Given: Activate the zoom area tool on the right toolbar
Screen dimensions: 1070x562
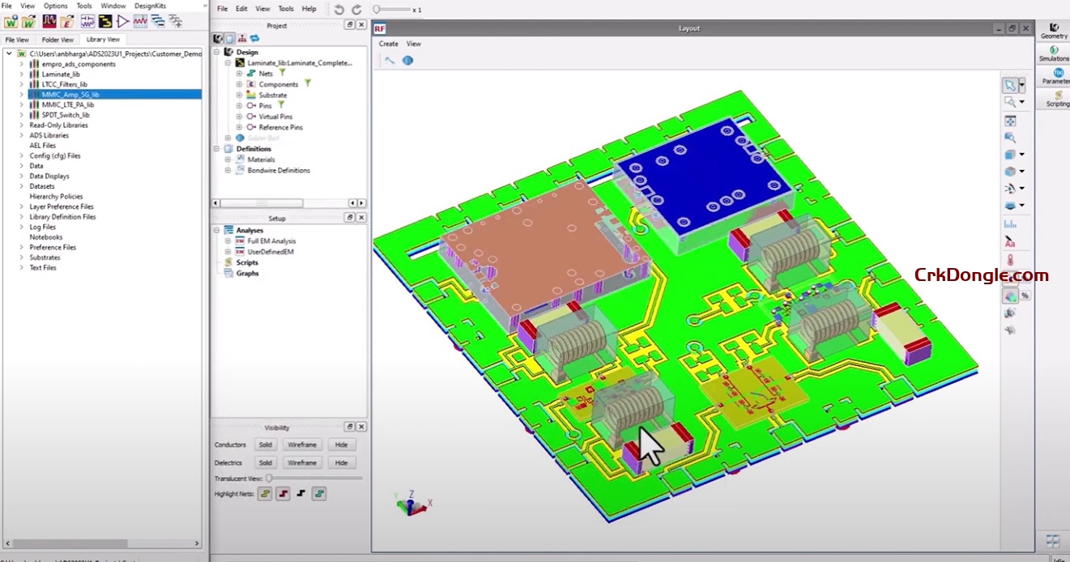Looking at the screenshot, I should (x=1008, y=101).
